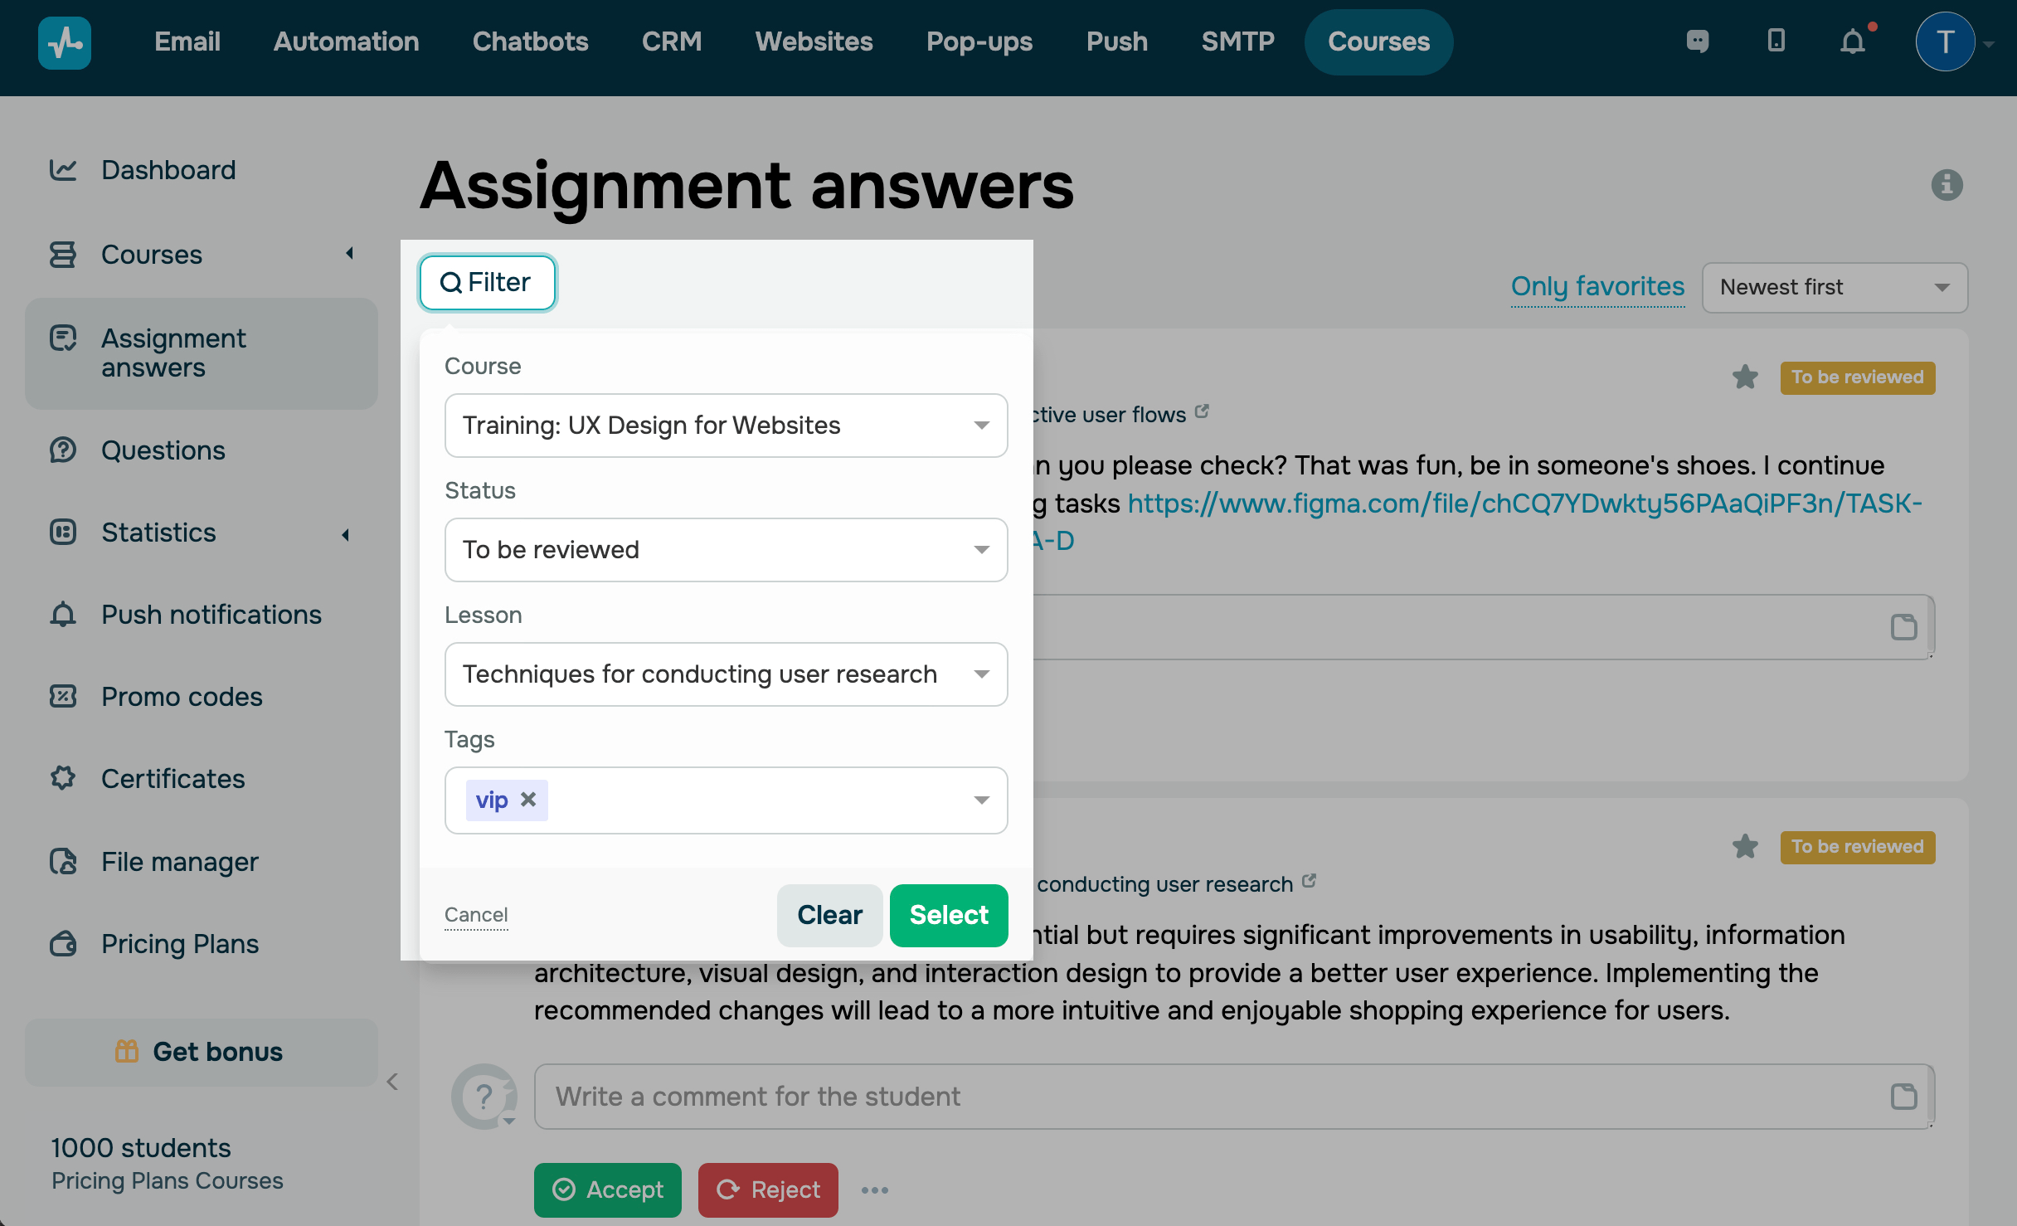Star the second assignment answer as favorite
Image resolution: width=2017 pixels, height=1226 pixels.
(1745, 847)
